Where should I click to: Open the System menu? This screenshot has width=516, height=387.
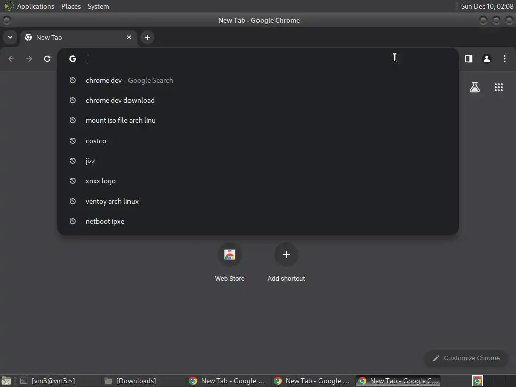click(98, 6)
